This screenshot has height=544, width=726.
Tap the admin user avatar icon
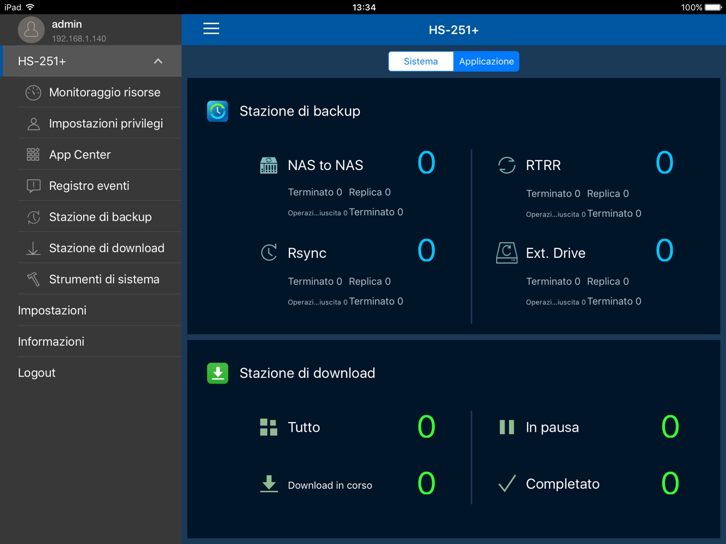[x=31, y=30]
